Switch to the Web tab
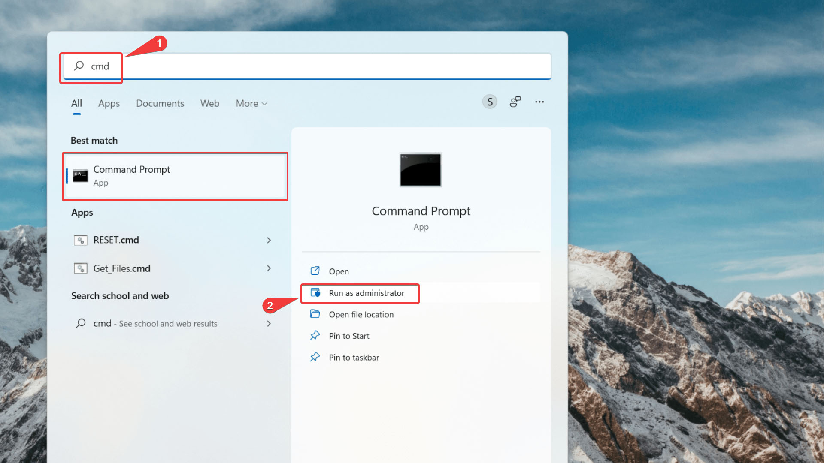The image size is (824, 463). click(x=209, y=103)
